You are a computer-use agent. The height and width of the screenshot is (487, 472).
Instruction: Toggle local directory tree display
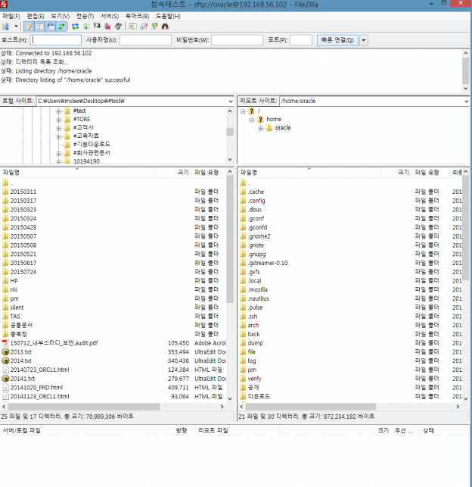pyautogui.click(x=40, y=27)
